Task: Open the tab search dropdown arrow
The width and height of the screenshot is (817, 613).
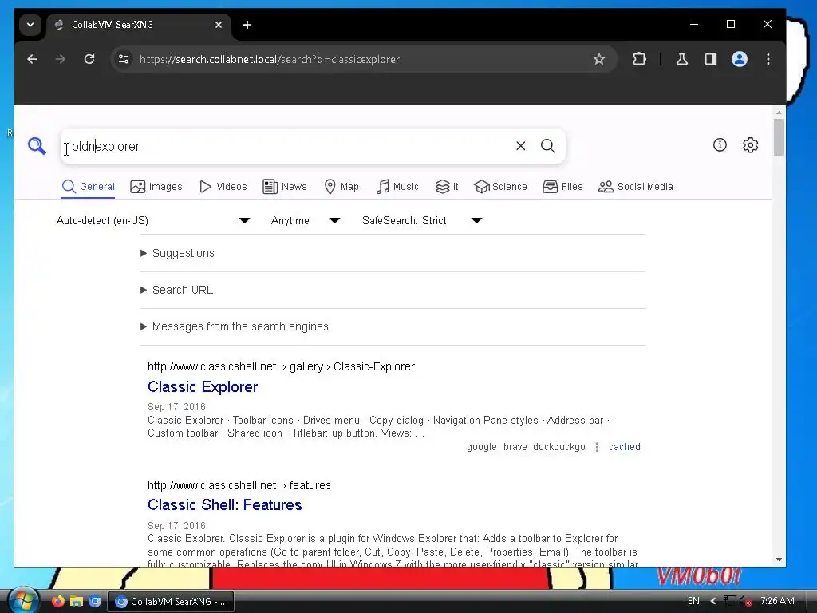Action: 30,25
